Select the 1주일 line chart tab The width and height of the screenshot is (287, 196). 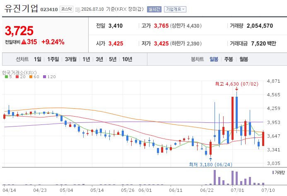pos(53,59)
